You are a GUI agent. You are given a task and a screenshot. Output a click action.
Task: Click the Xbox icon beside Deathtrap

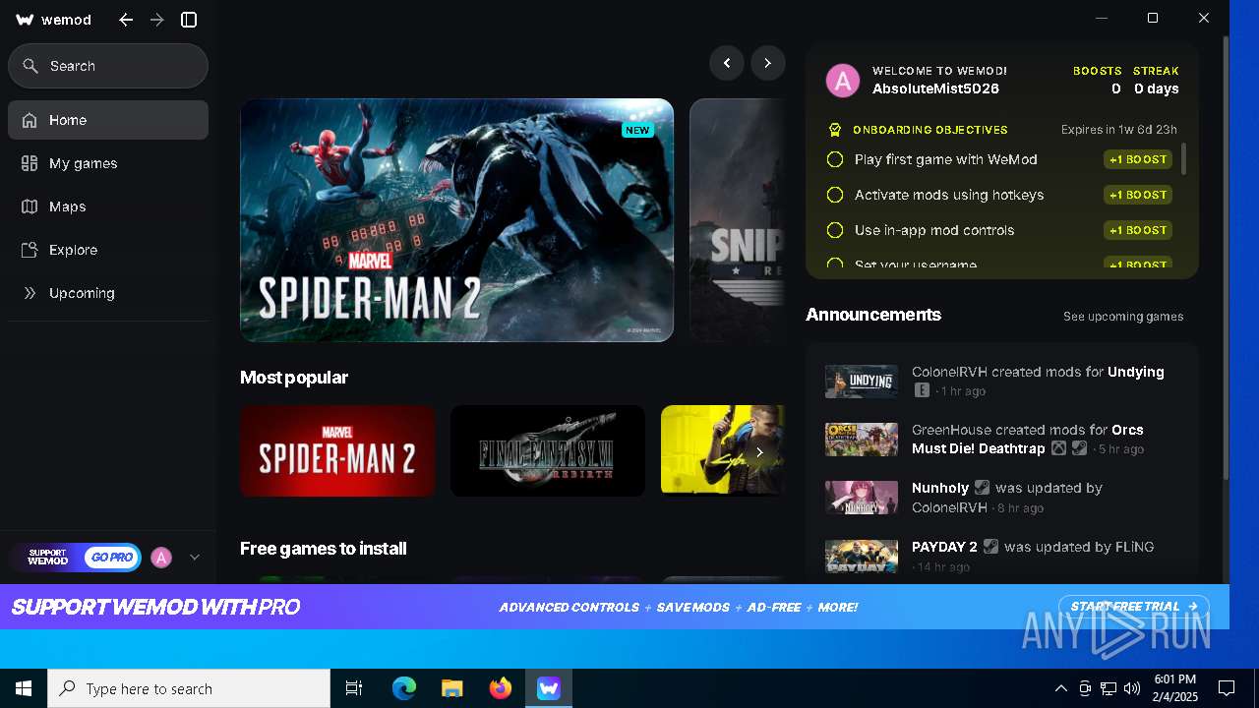click(x=1058, y=448)
